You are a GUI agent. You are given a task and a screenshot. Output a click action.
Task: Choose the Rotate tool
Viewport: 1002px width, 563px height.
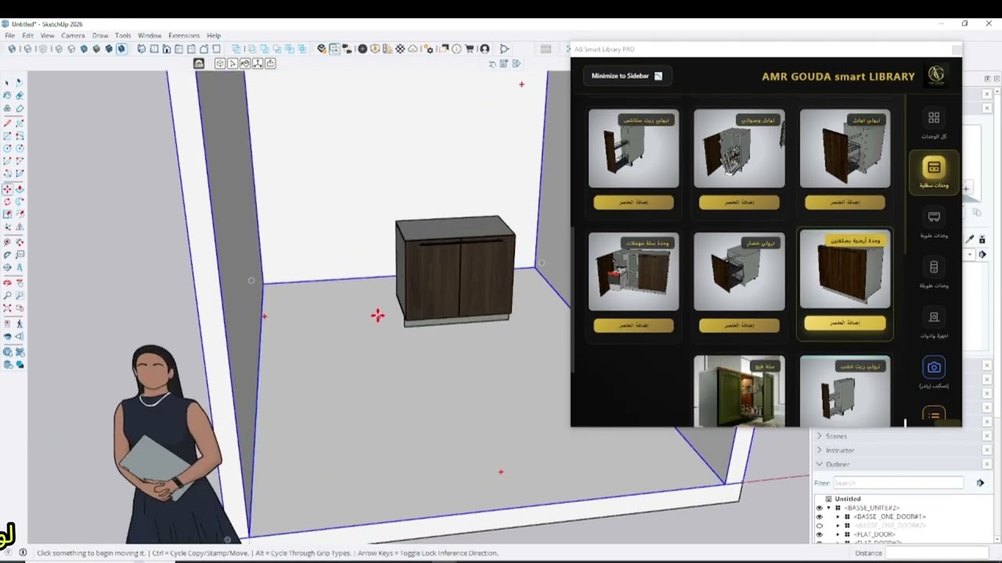coord(7,202)
